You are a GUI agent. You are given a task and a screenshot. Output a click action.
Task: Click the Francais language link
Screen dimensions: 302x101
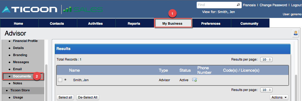[249, 5]
